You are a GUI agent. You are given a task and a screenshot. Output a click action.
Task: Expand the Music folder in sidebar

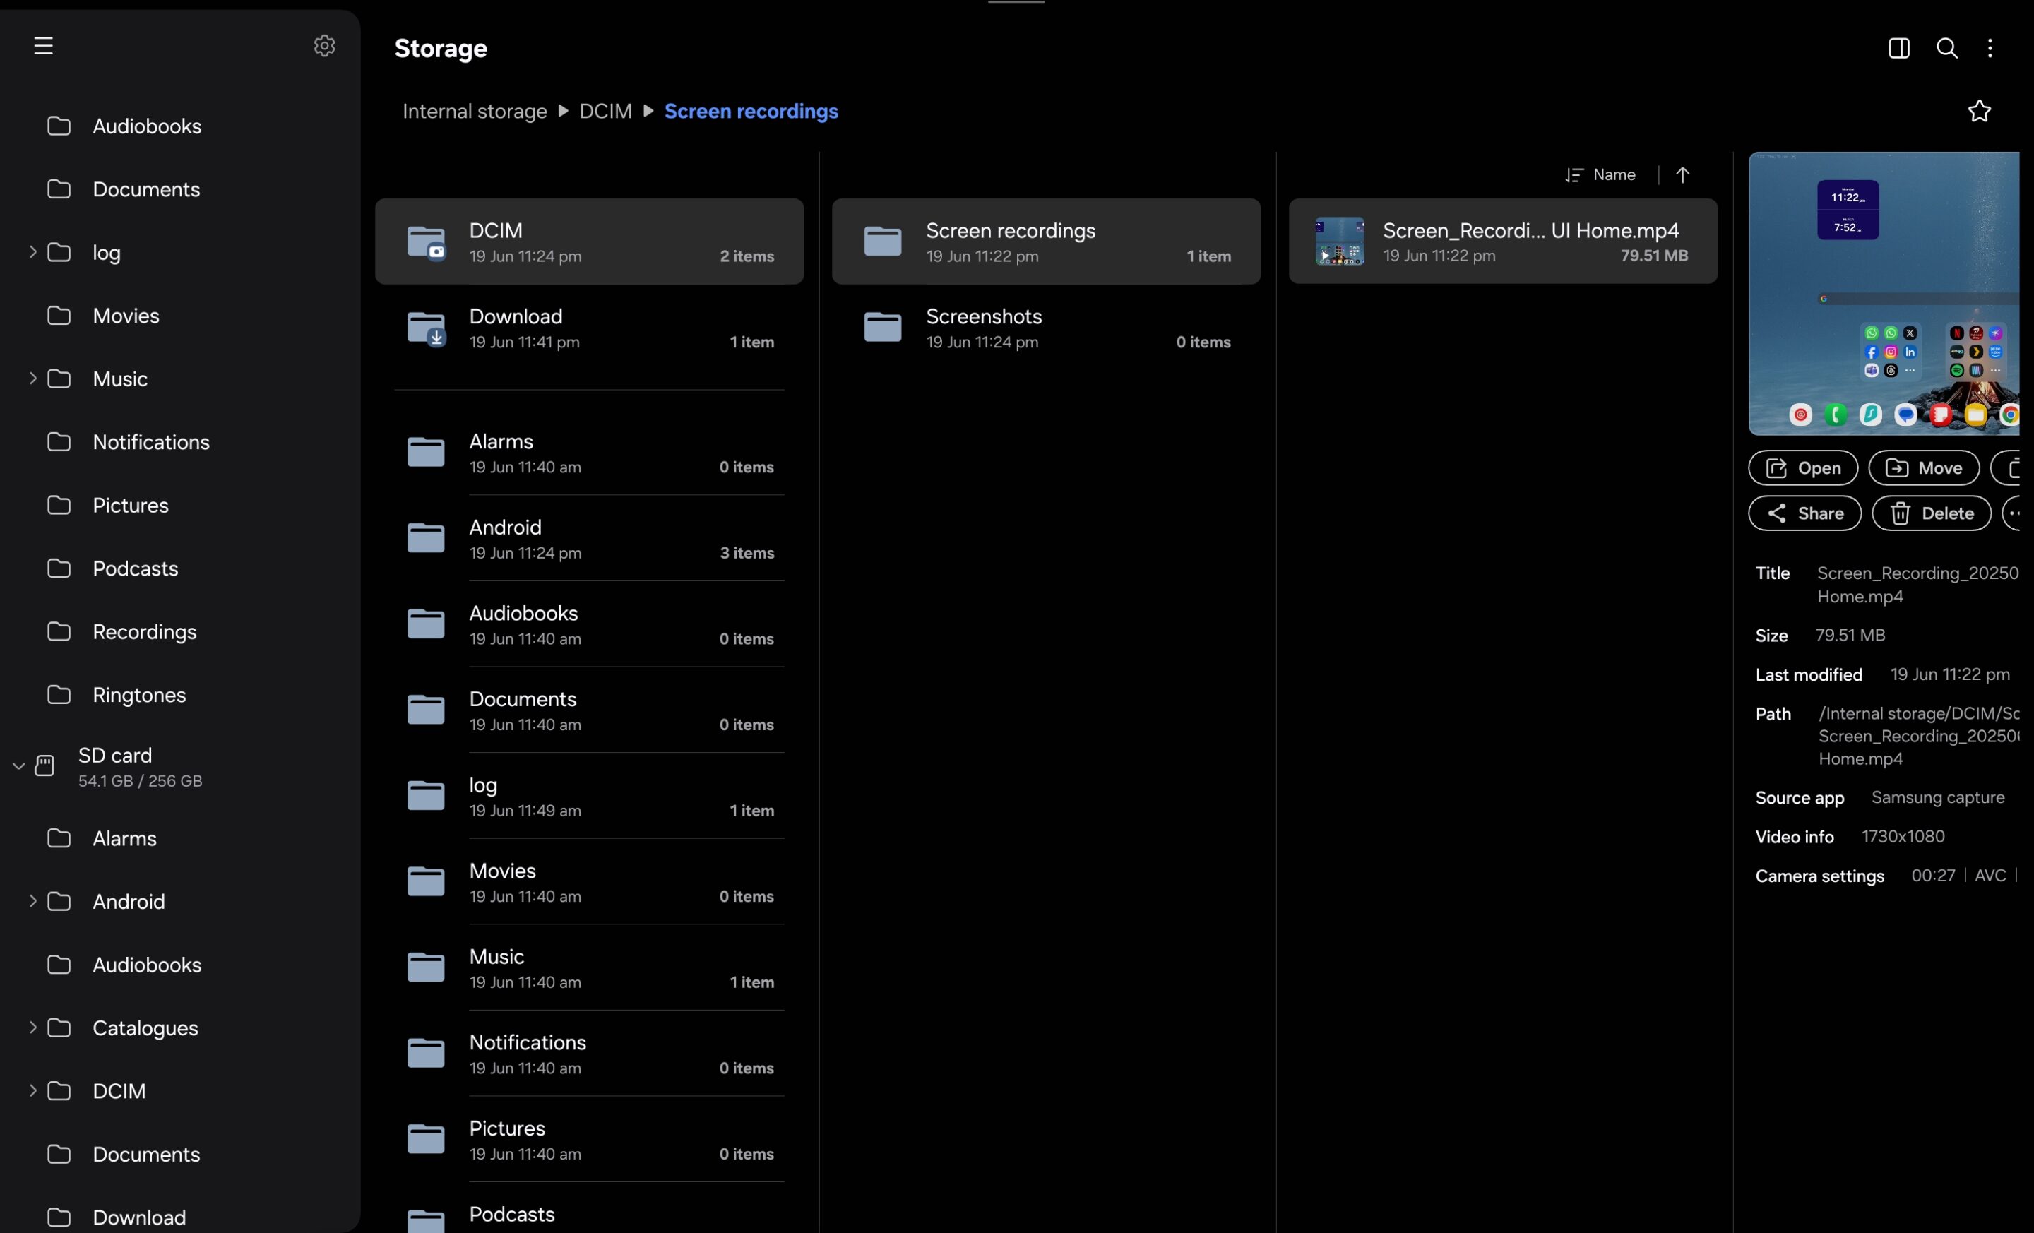point(32,378)
